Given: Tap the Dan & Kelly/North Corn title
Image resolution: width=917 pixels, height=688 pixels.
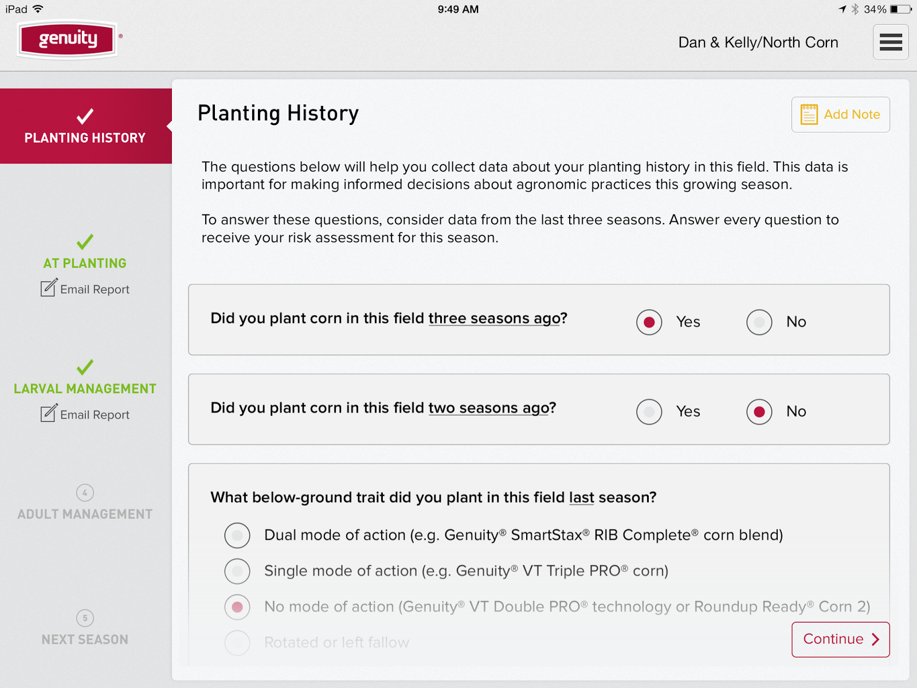Looking at the screenshot, I should click(x=758, y=42).
